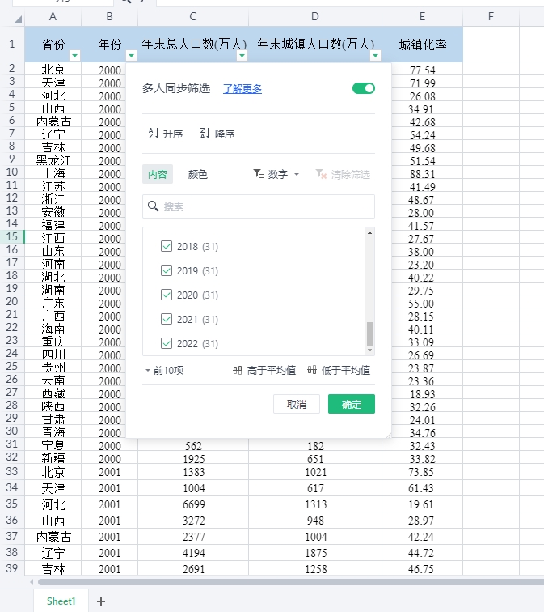Click the horizontal sheet scrollbar
Screen dimensions: 544x612
(x=291, y=582)
